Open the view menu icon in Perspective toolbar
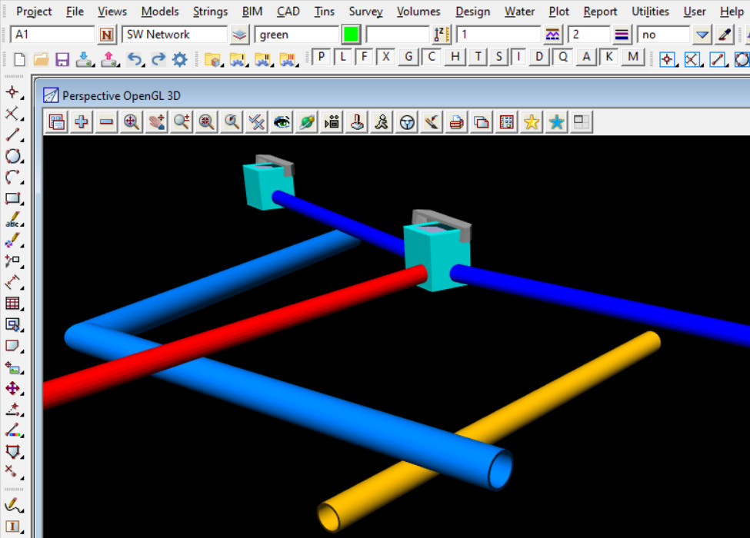This screenshot has height=538, width=750. click(56, 122)
